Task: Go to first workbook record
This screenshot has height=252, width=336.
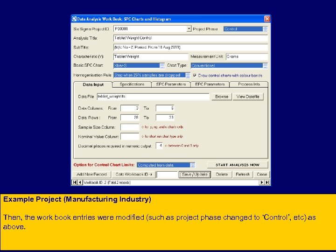Action: pos(74,182)
